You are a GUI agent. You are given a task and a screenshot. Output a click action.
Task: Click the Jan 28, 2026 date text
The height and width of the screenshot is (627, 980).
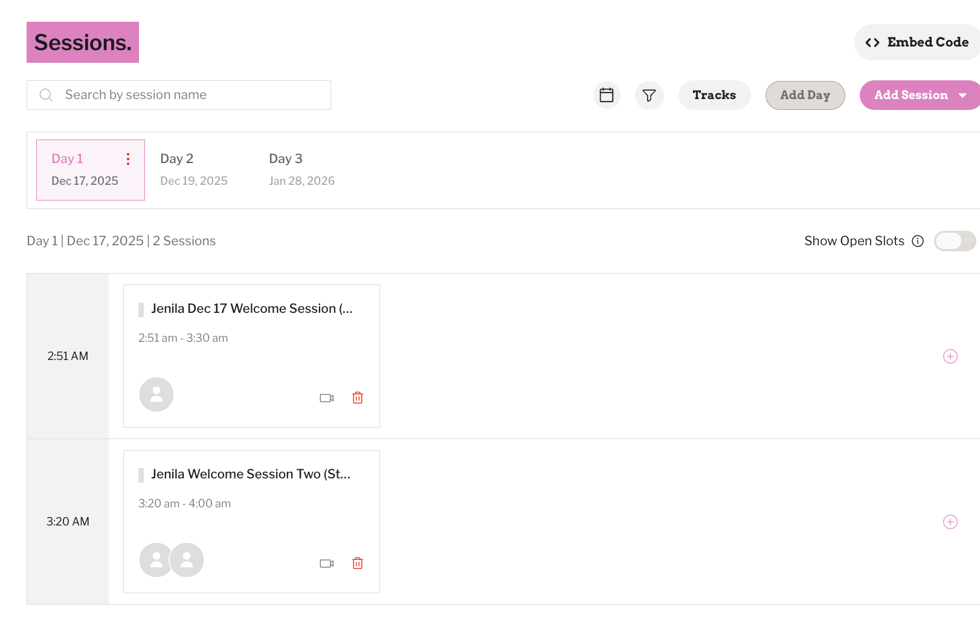pyautogui.click(x=301, y=181)
